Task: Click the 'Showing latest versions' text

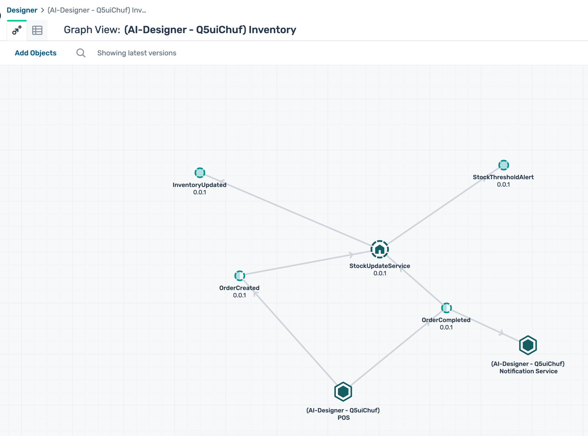Action: tap(136, 53)
